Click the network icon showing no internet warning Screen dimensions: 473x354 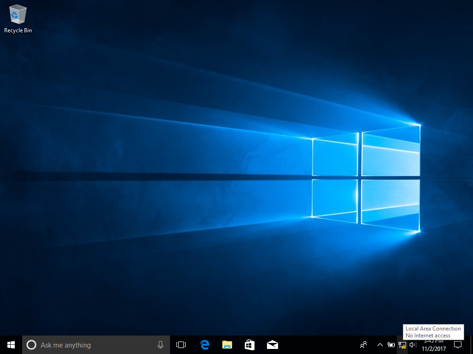click(x=401, y=345)
